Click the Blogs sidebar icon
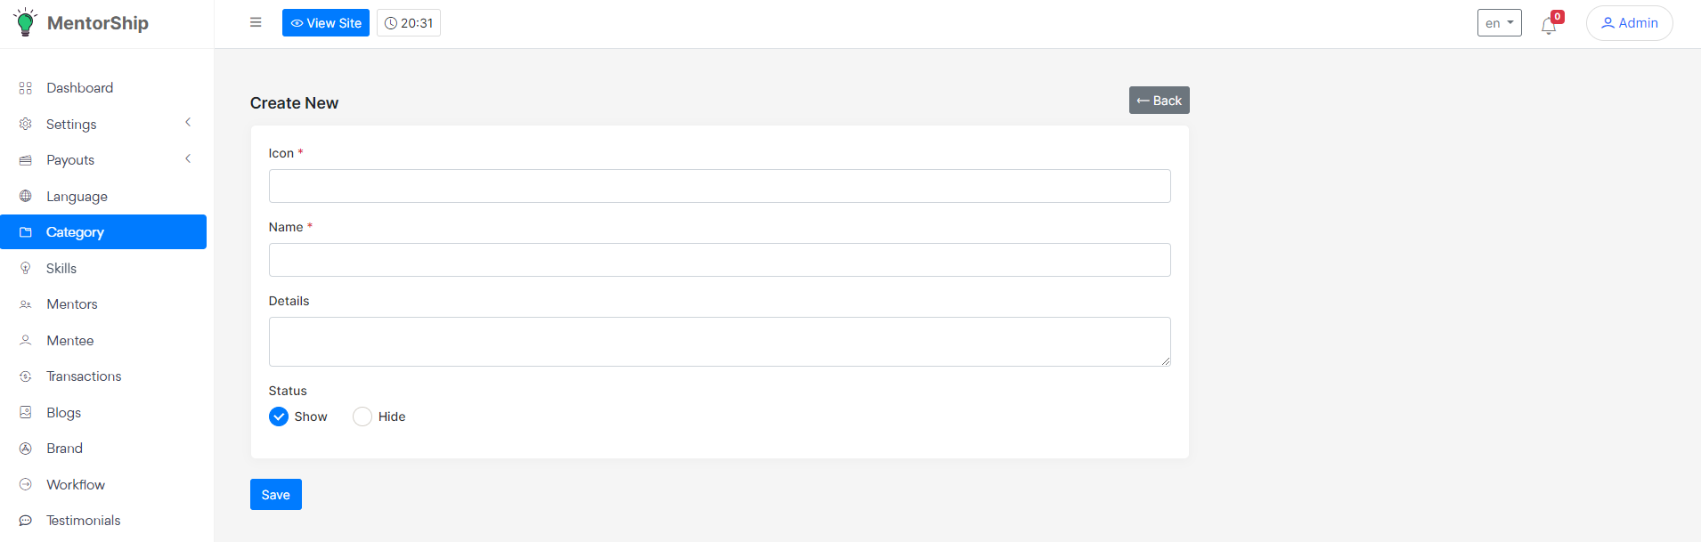1701x542 pixels. coord(26,413)
